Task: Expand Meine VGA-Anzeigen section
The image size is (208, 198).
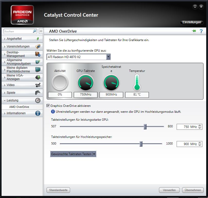Action: click(5, 77)
